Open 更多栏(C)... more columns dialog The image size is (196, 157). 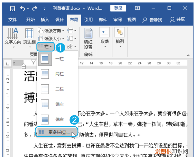57,132
